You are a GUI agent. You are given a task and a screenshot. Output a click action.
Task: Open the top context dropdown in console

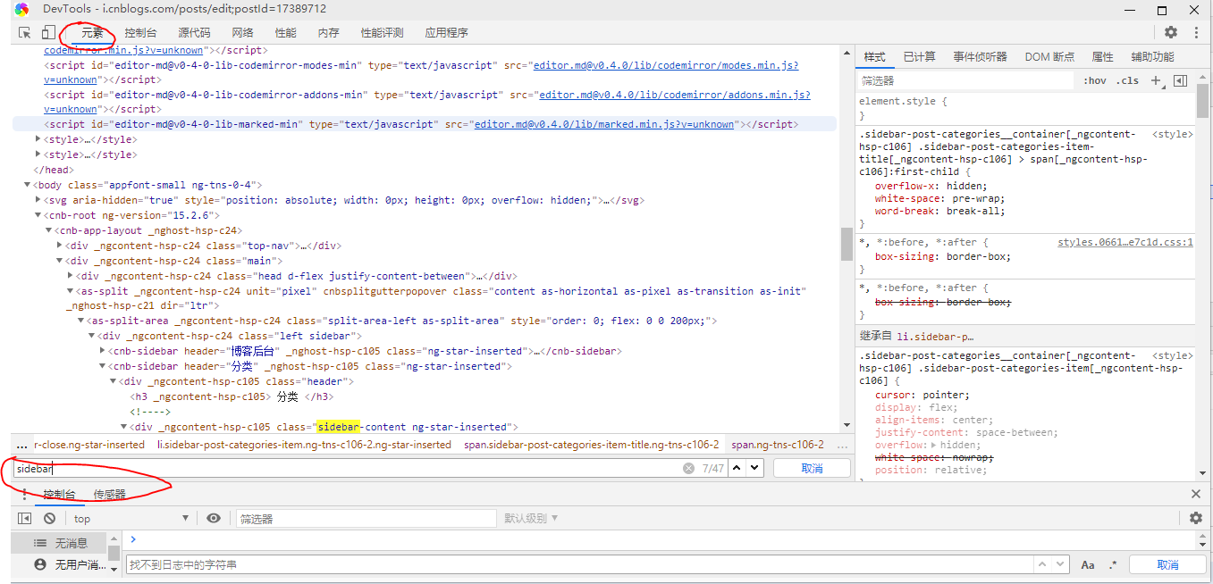click(x=131, y=518)
